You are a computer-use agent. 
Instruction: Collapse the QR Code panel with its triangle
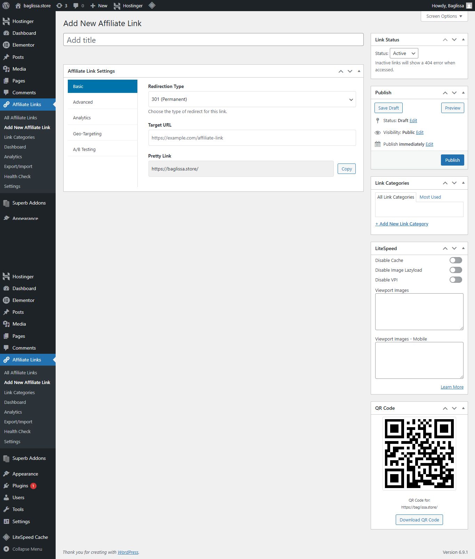(x=463, y=408)
